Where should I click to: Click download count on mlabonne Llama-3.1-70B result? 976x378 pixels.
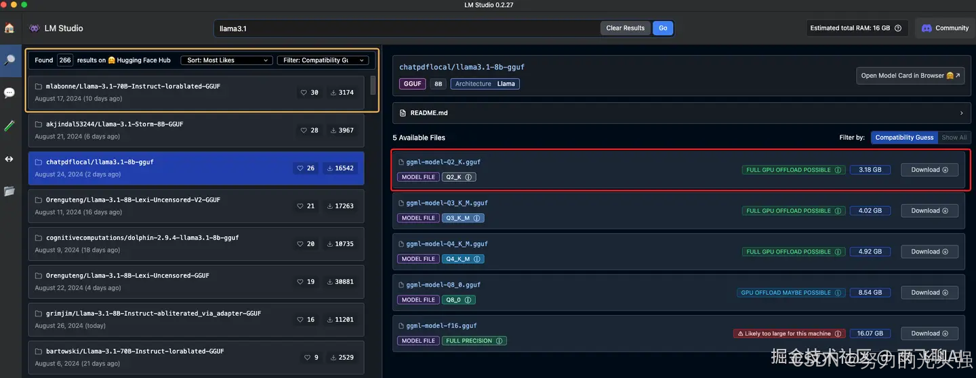click(342, 93)
